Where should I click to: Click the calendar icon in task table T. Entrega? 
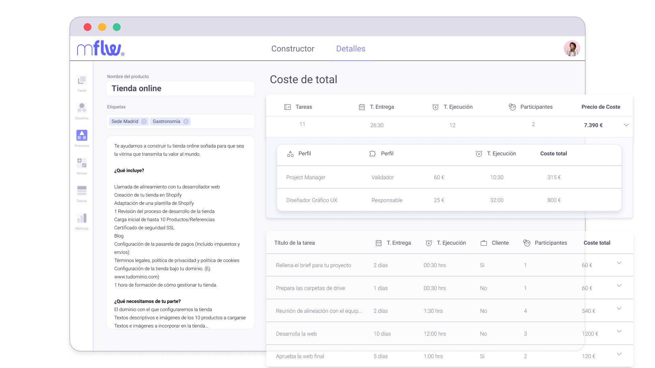[x=379, y=243]
